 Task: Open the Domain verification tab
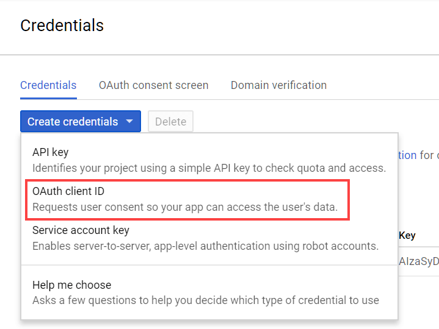pos(278,85)
